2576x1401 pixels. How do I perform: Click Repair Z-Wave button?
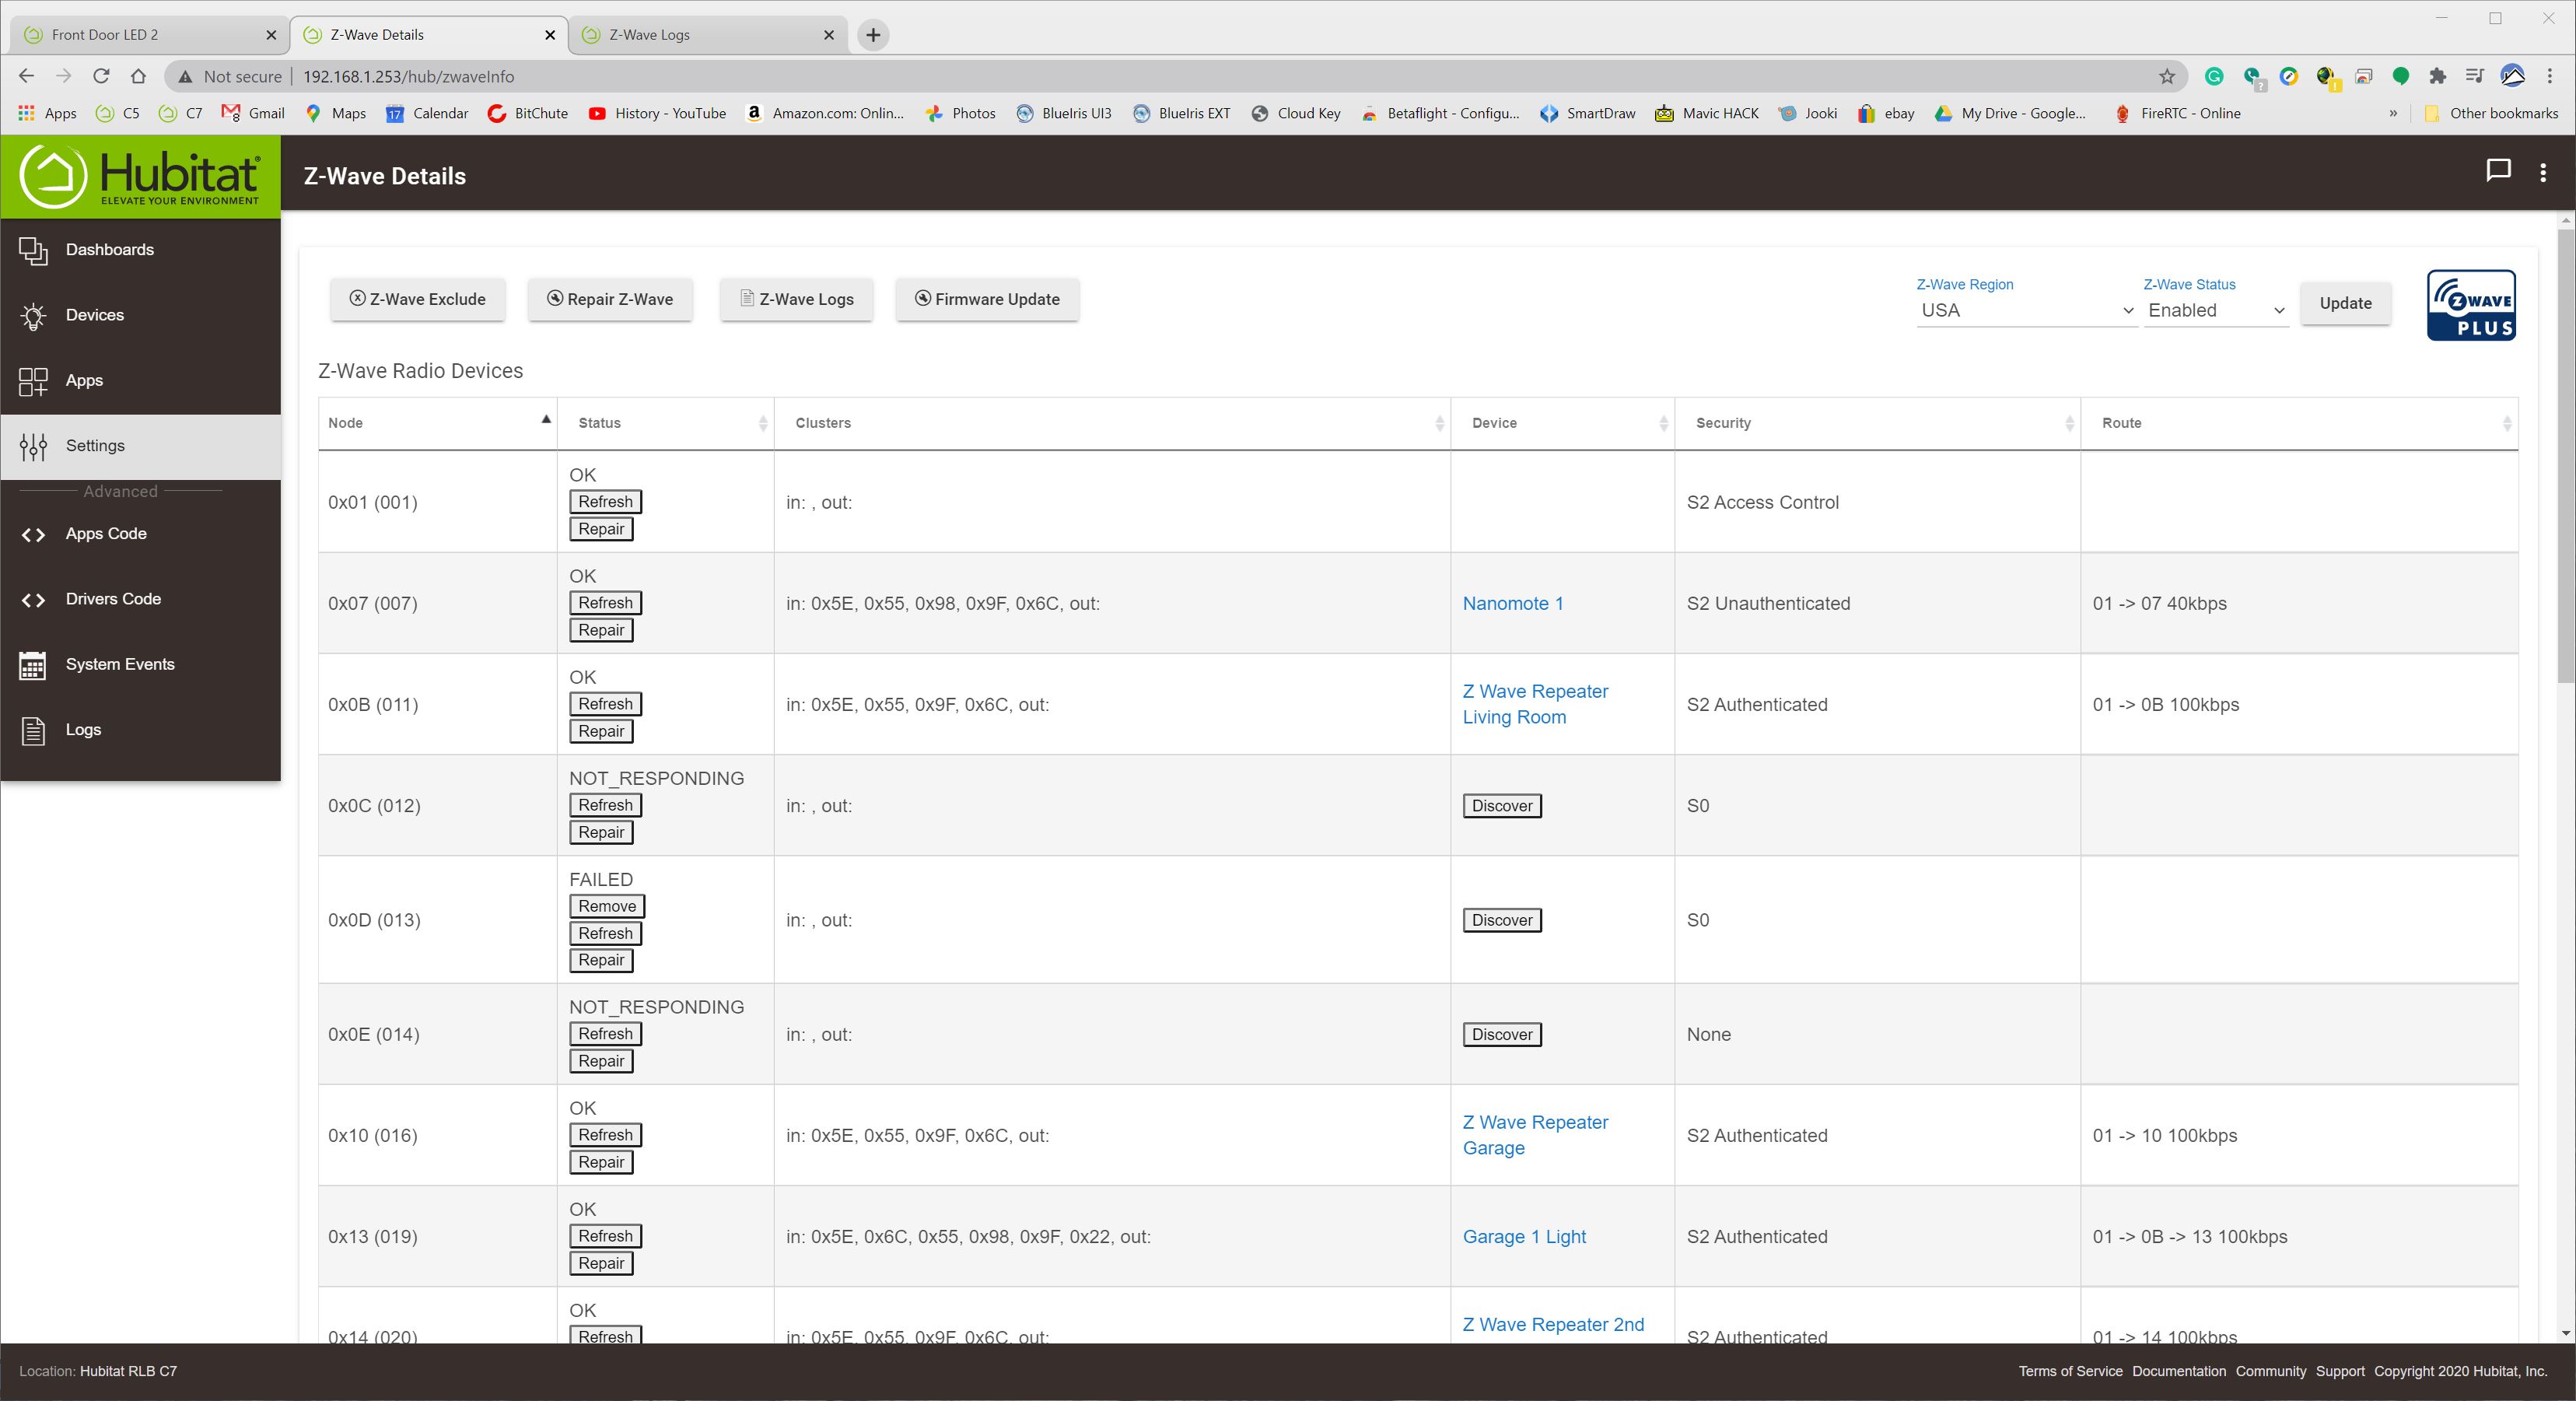(x=610, y=299)
